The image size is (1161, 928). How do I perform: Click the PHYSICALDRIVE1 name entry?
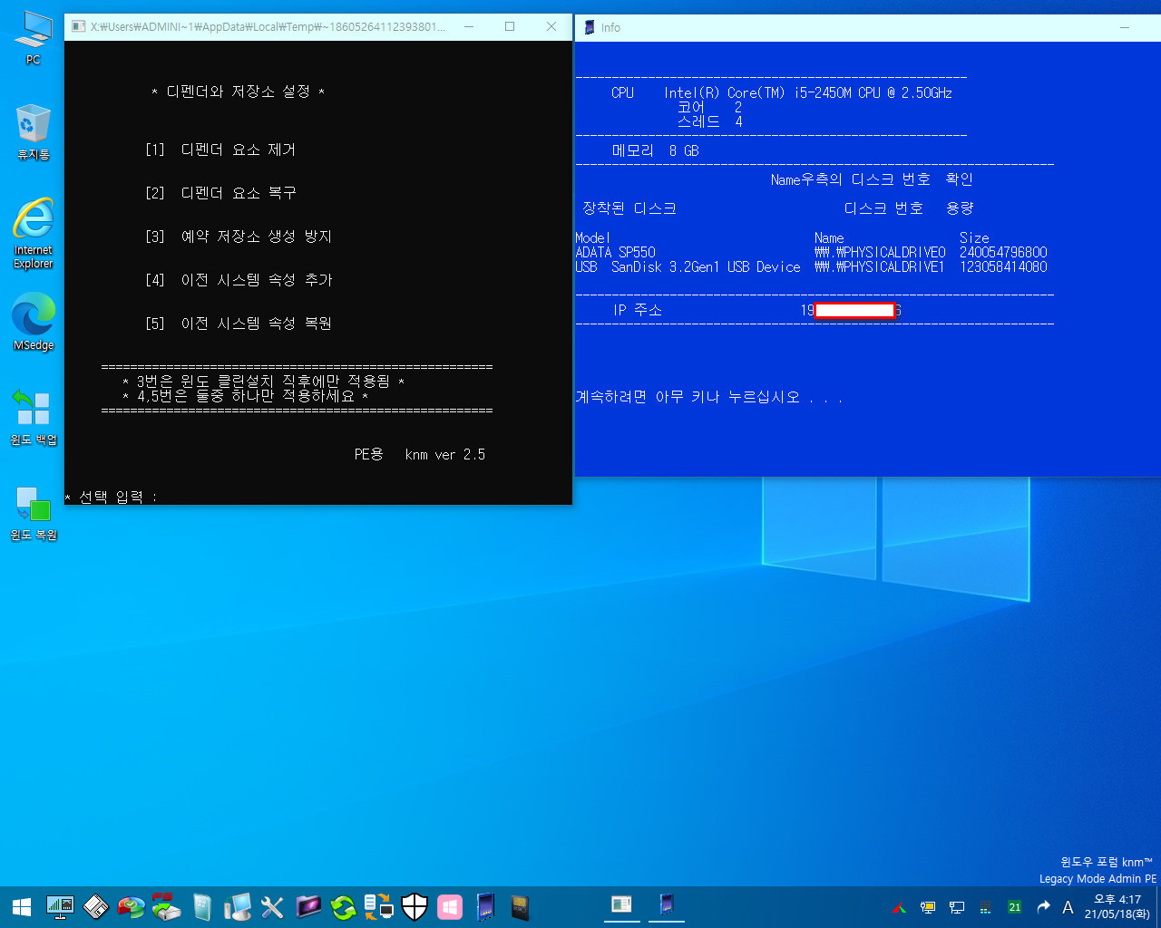[x=880, y=266]
